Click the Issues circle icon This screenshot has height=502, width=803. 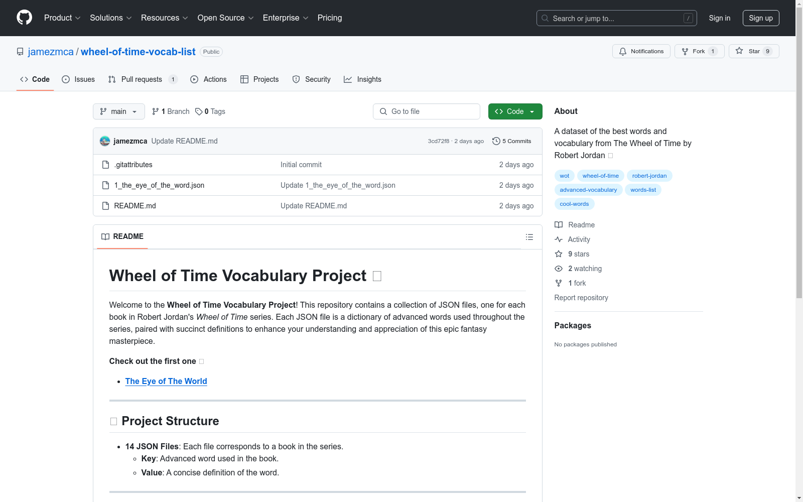(66, 79)
